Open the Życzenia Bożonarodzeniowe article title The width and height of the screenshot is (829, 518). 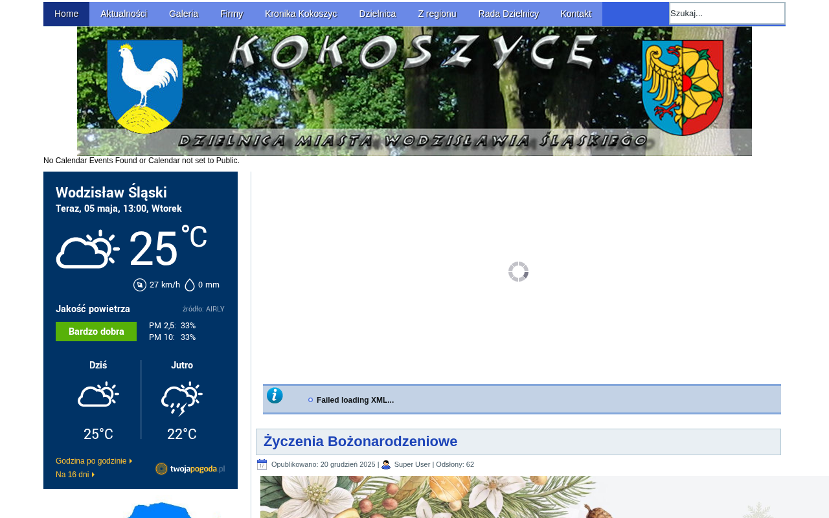[x=361, y=442]
